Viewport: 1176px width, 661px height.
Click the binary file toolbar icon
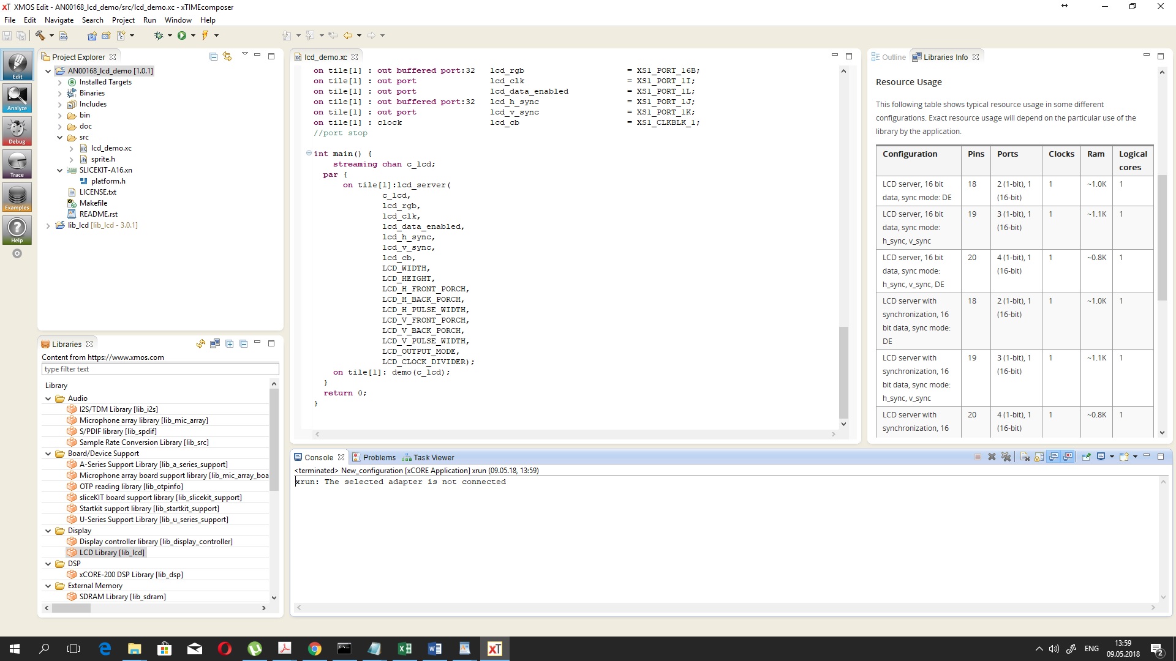[63, 35]
